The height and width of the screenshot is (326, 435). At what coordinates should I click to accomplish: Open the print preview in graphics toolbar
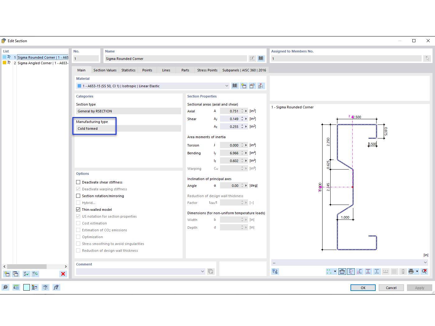tap(411, 271)
